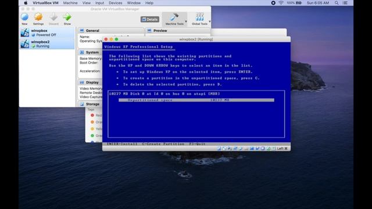This screenshot has width=372, height=209.
Task: Click shared folders icon in VM status bar
Action: coord(246,149)
